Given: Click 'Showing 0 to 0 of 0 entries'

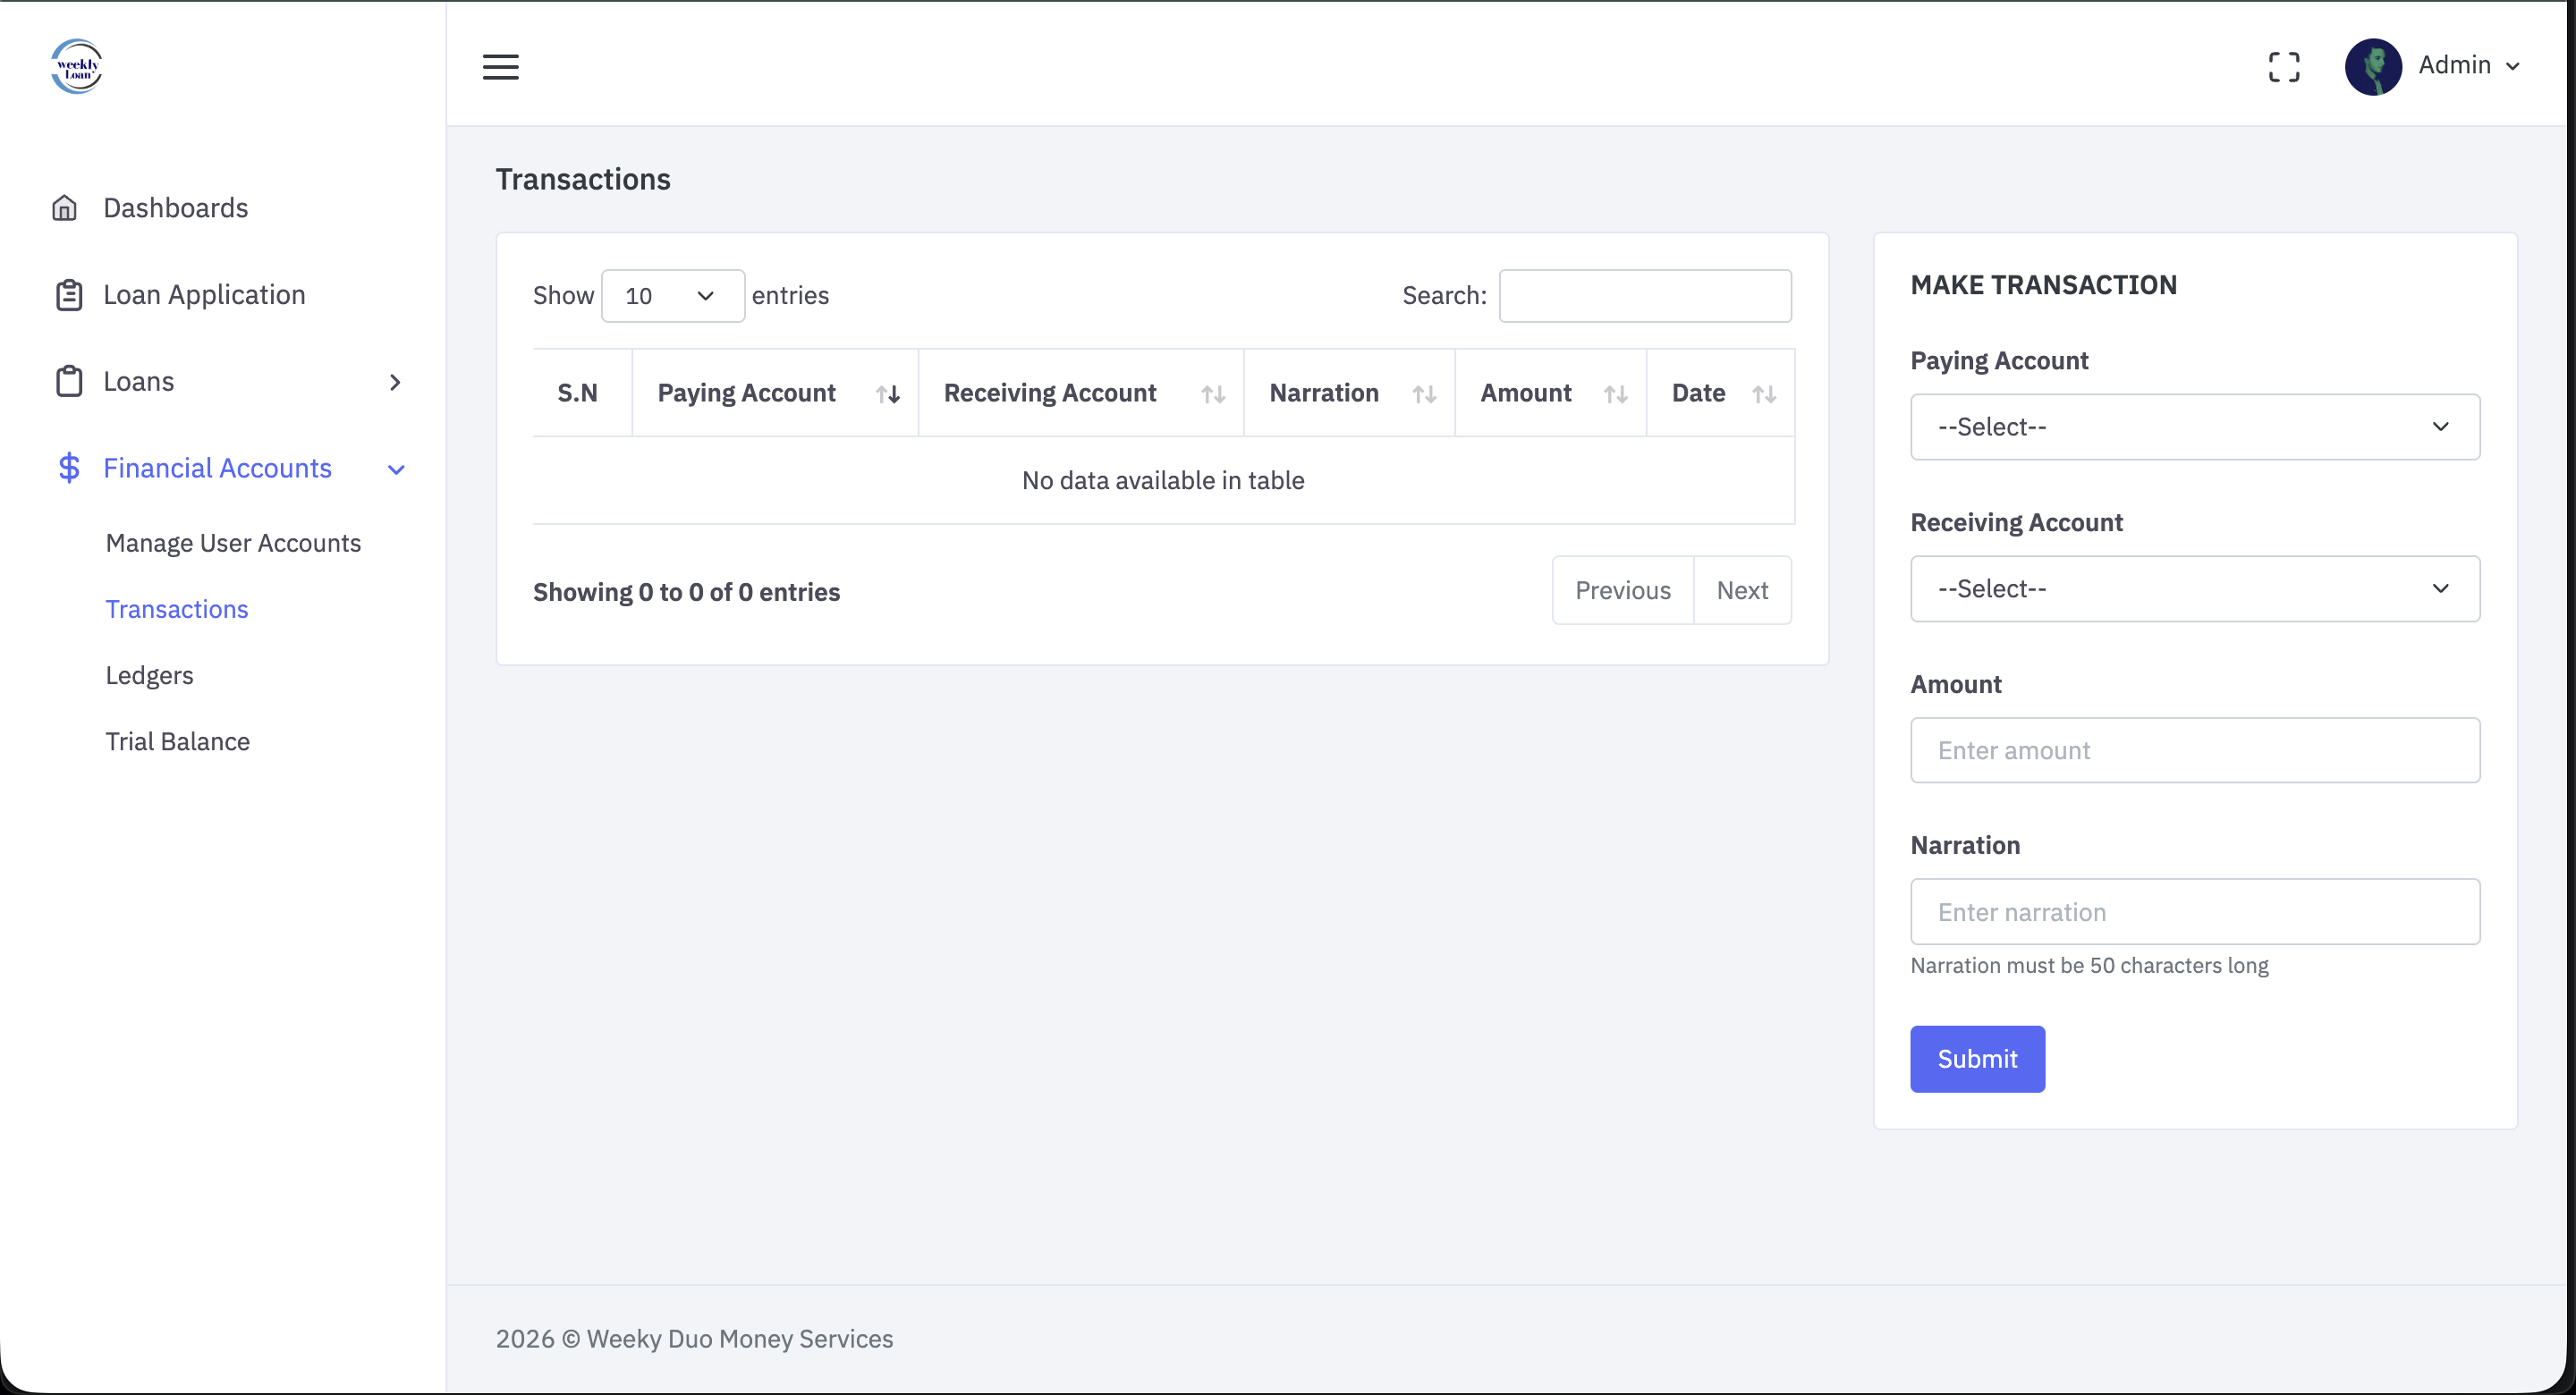Looking at the screenshot, I should [x=686, y=592].
